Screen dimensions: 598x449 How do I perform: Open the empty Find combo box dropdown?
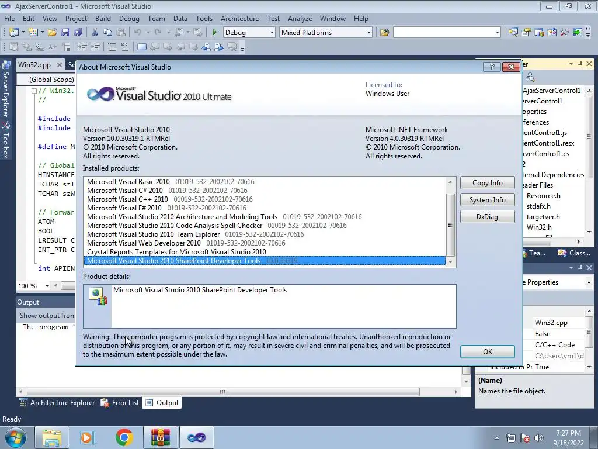coord(498,33)
